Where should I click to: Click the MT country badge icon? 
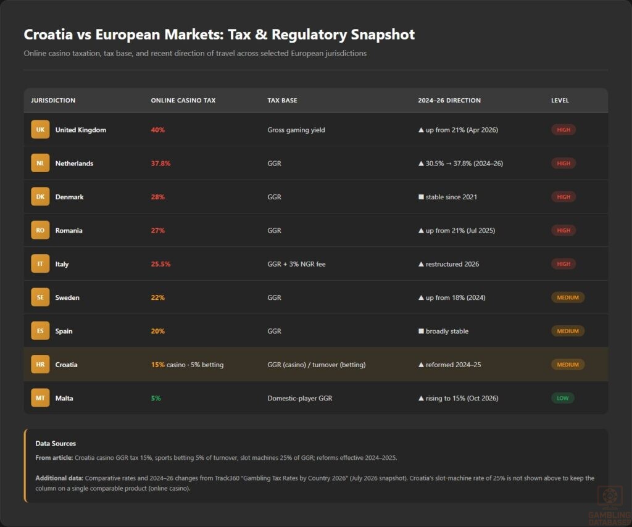(40, 397)
